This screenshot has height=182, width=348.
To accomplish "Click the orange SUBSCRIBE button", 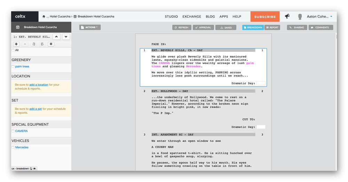I will click(265, 17).
